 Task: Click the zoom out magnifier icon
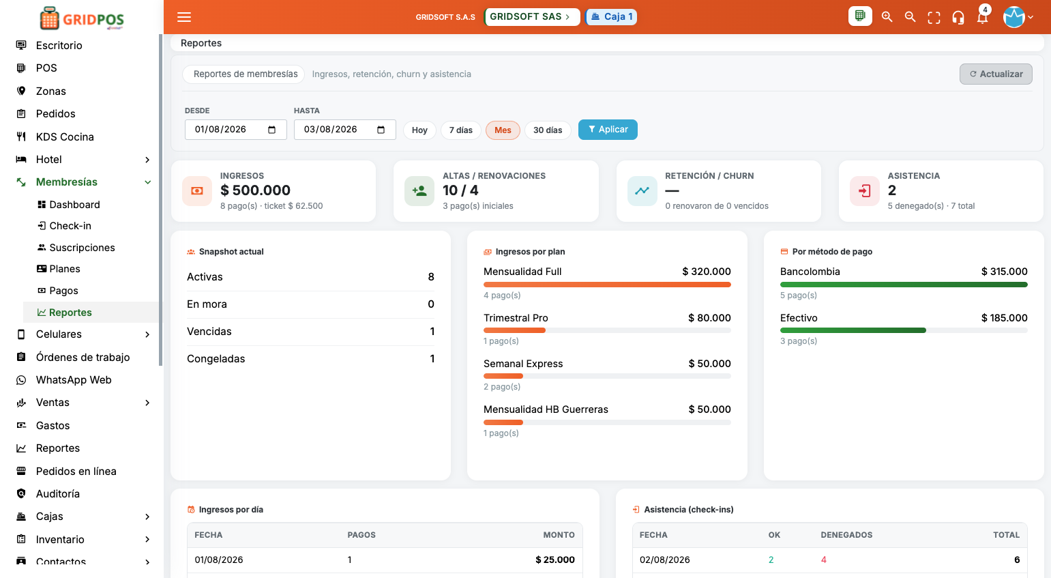point(910,17)
